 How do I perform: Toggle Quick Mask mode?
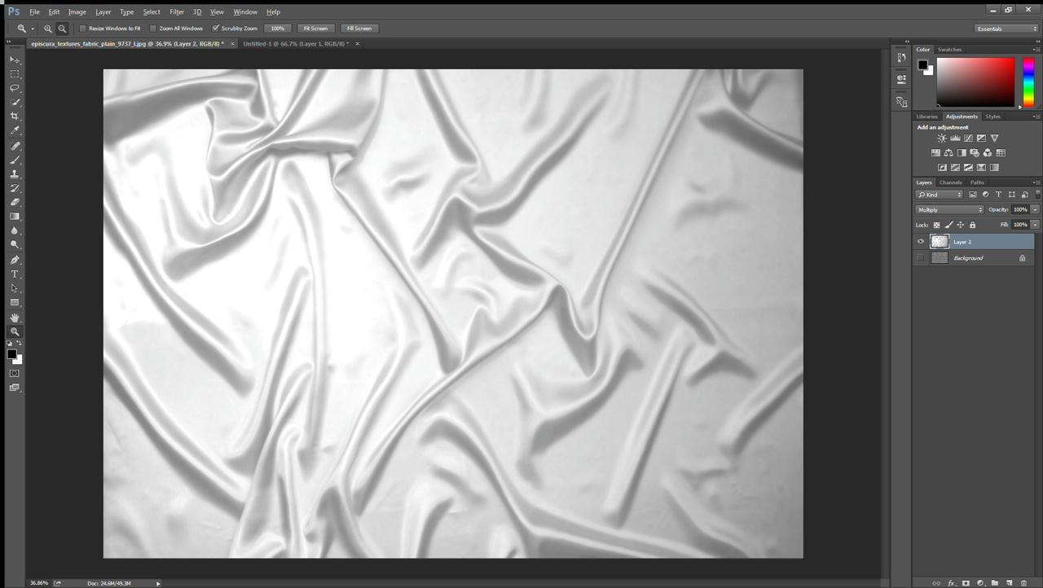pos(15,373)
